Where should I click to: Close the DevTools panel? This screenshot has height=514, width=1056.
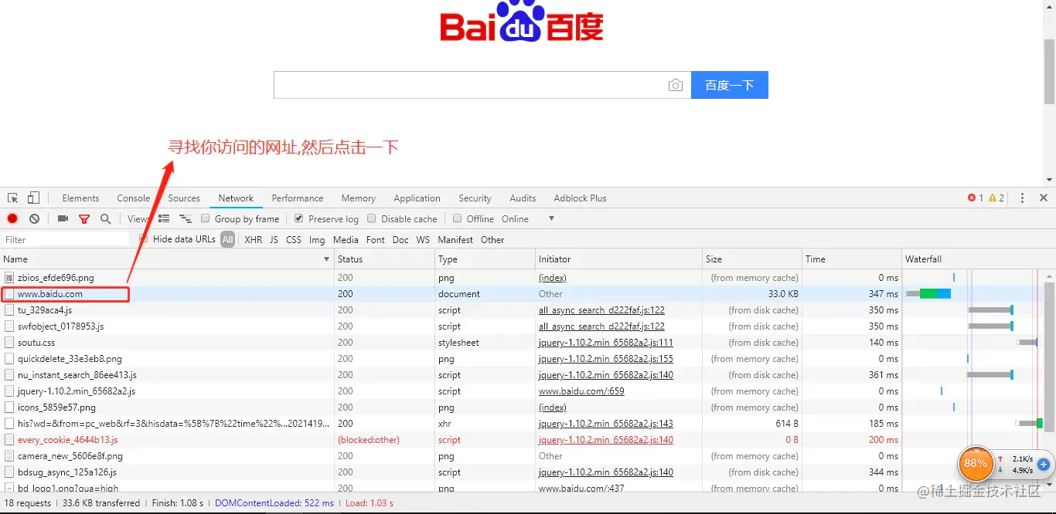(x=1044, y=198)
